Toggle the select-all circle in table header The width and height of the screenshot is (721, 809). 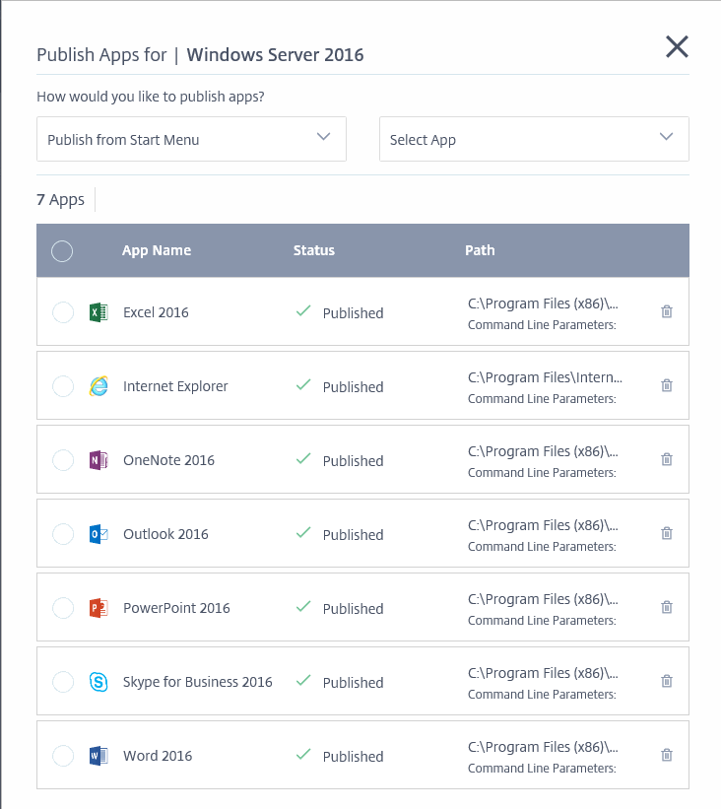[x=62, y=251]
